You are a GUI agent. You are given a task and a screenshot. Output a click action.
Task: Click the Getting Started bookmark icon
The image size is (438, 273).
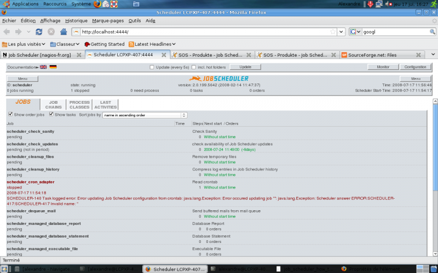click(x=87, y=44)
